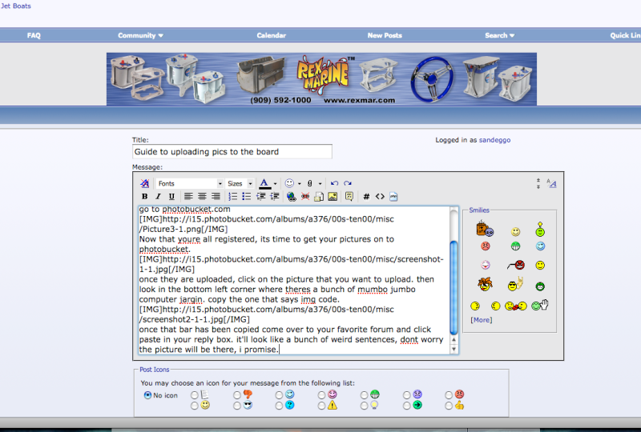Select the warning triangle post icon radio
Viewport: 641px width, 432px height.
pos(321,406)
